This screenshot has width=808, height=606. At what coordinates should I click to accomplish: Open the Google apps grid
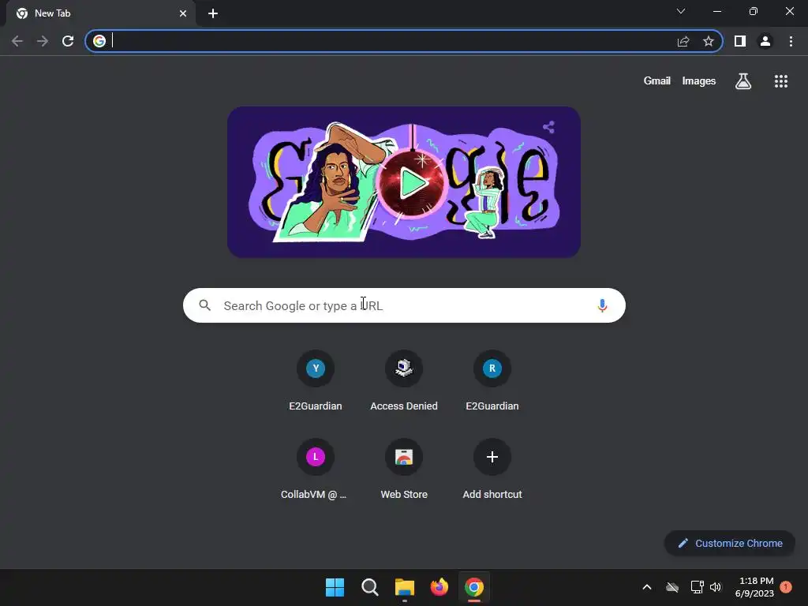click(781, 81)
